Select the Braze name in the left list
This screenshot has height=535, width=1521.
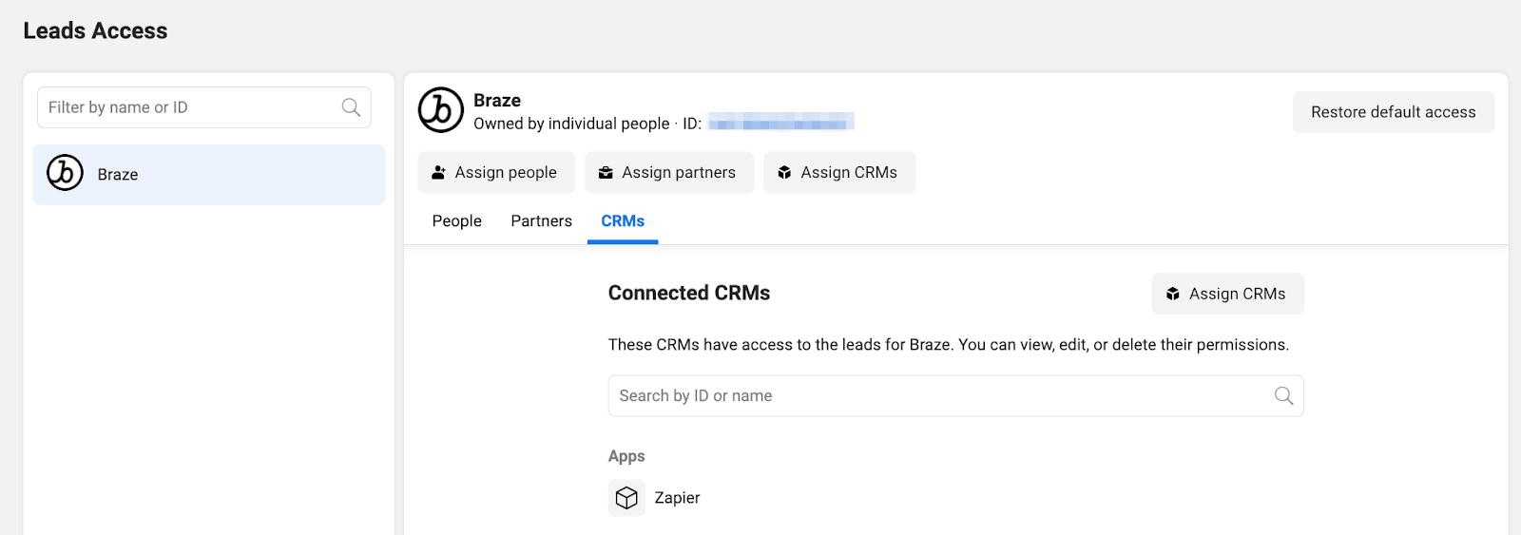tap(118, 175)
